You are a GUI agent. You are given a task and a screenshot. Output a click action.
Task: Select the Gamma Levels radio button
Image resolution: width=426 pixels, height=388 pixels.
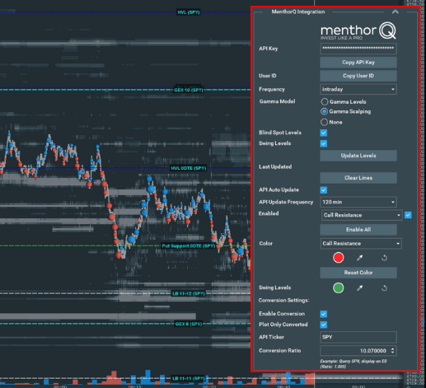[325, 102]
